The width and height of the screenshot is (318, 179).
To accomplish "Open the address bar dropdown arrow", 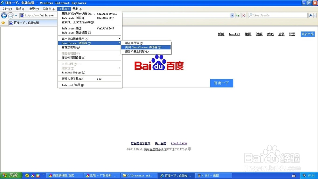I will click(x=232, y=15).
